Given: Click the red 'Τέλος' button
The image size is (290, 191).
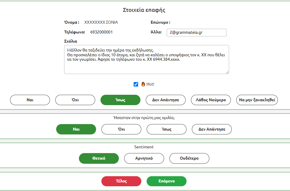Looking at the screenshot, I should [x=121, y=181].
